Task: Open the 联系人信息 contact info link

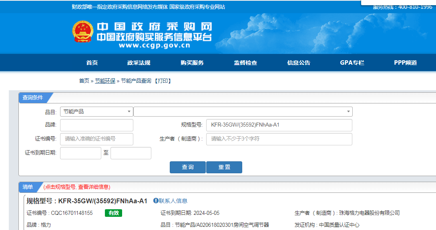Action: (173, 201)
